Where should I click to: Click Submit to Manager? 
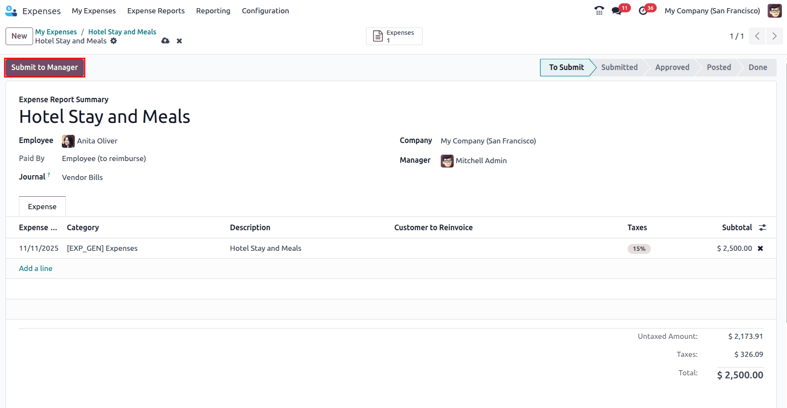[44, 67]
